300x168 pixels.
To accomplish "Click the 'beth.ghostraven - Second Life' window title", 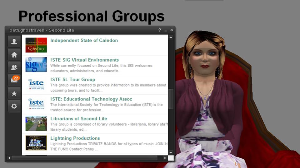I will click(42, 30).
